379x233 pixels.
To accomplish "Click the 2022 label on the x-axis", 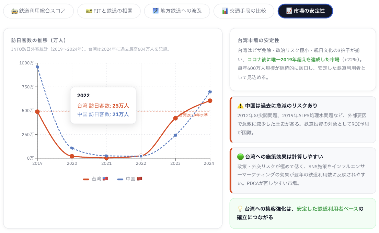I will coord(141,163).
